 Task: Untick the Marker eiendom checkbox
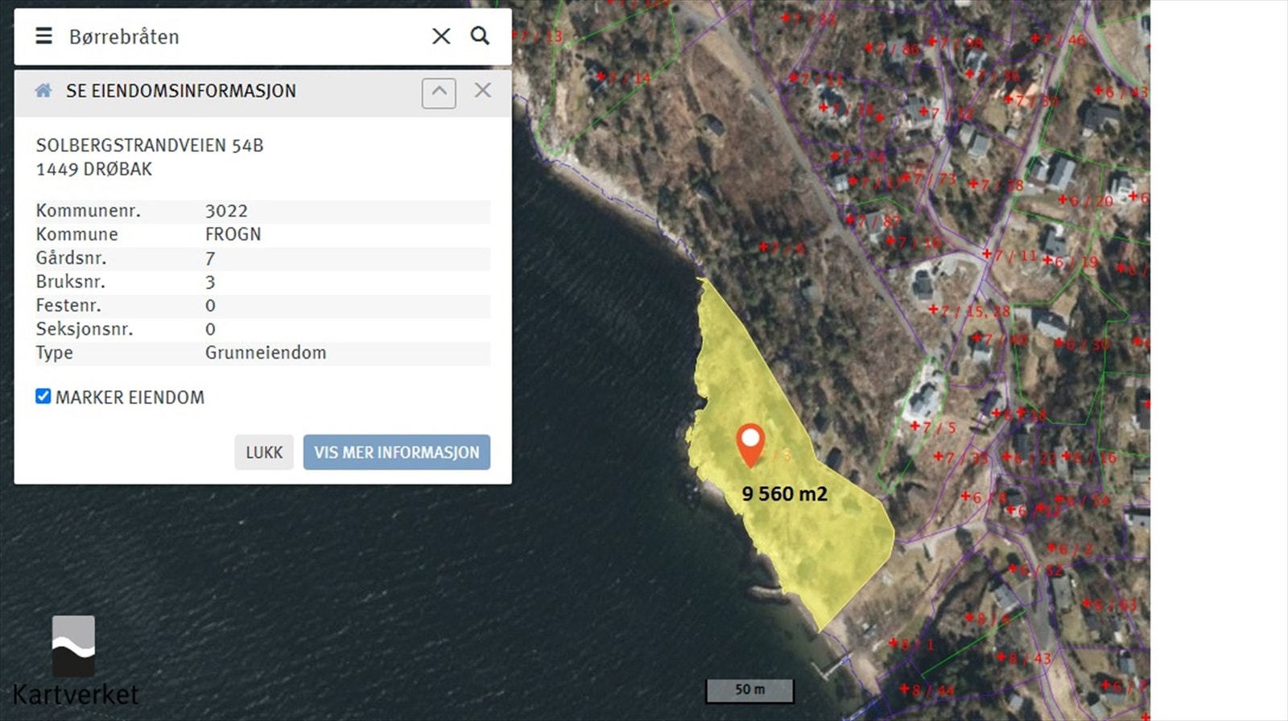pyautogui.click(x=43, y=396)
